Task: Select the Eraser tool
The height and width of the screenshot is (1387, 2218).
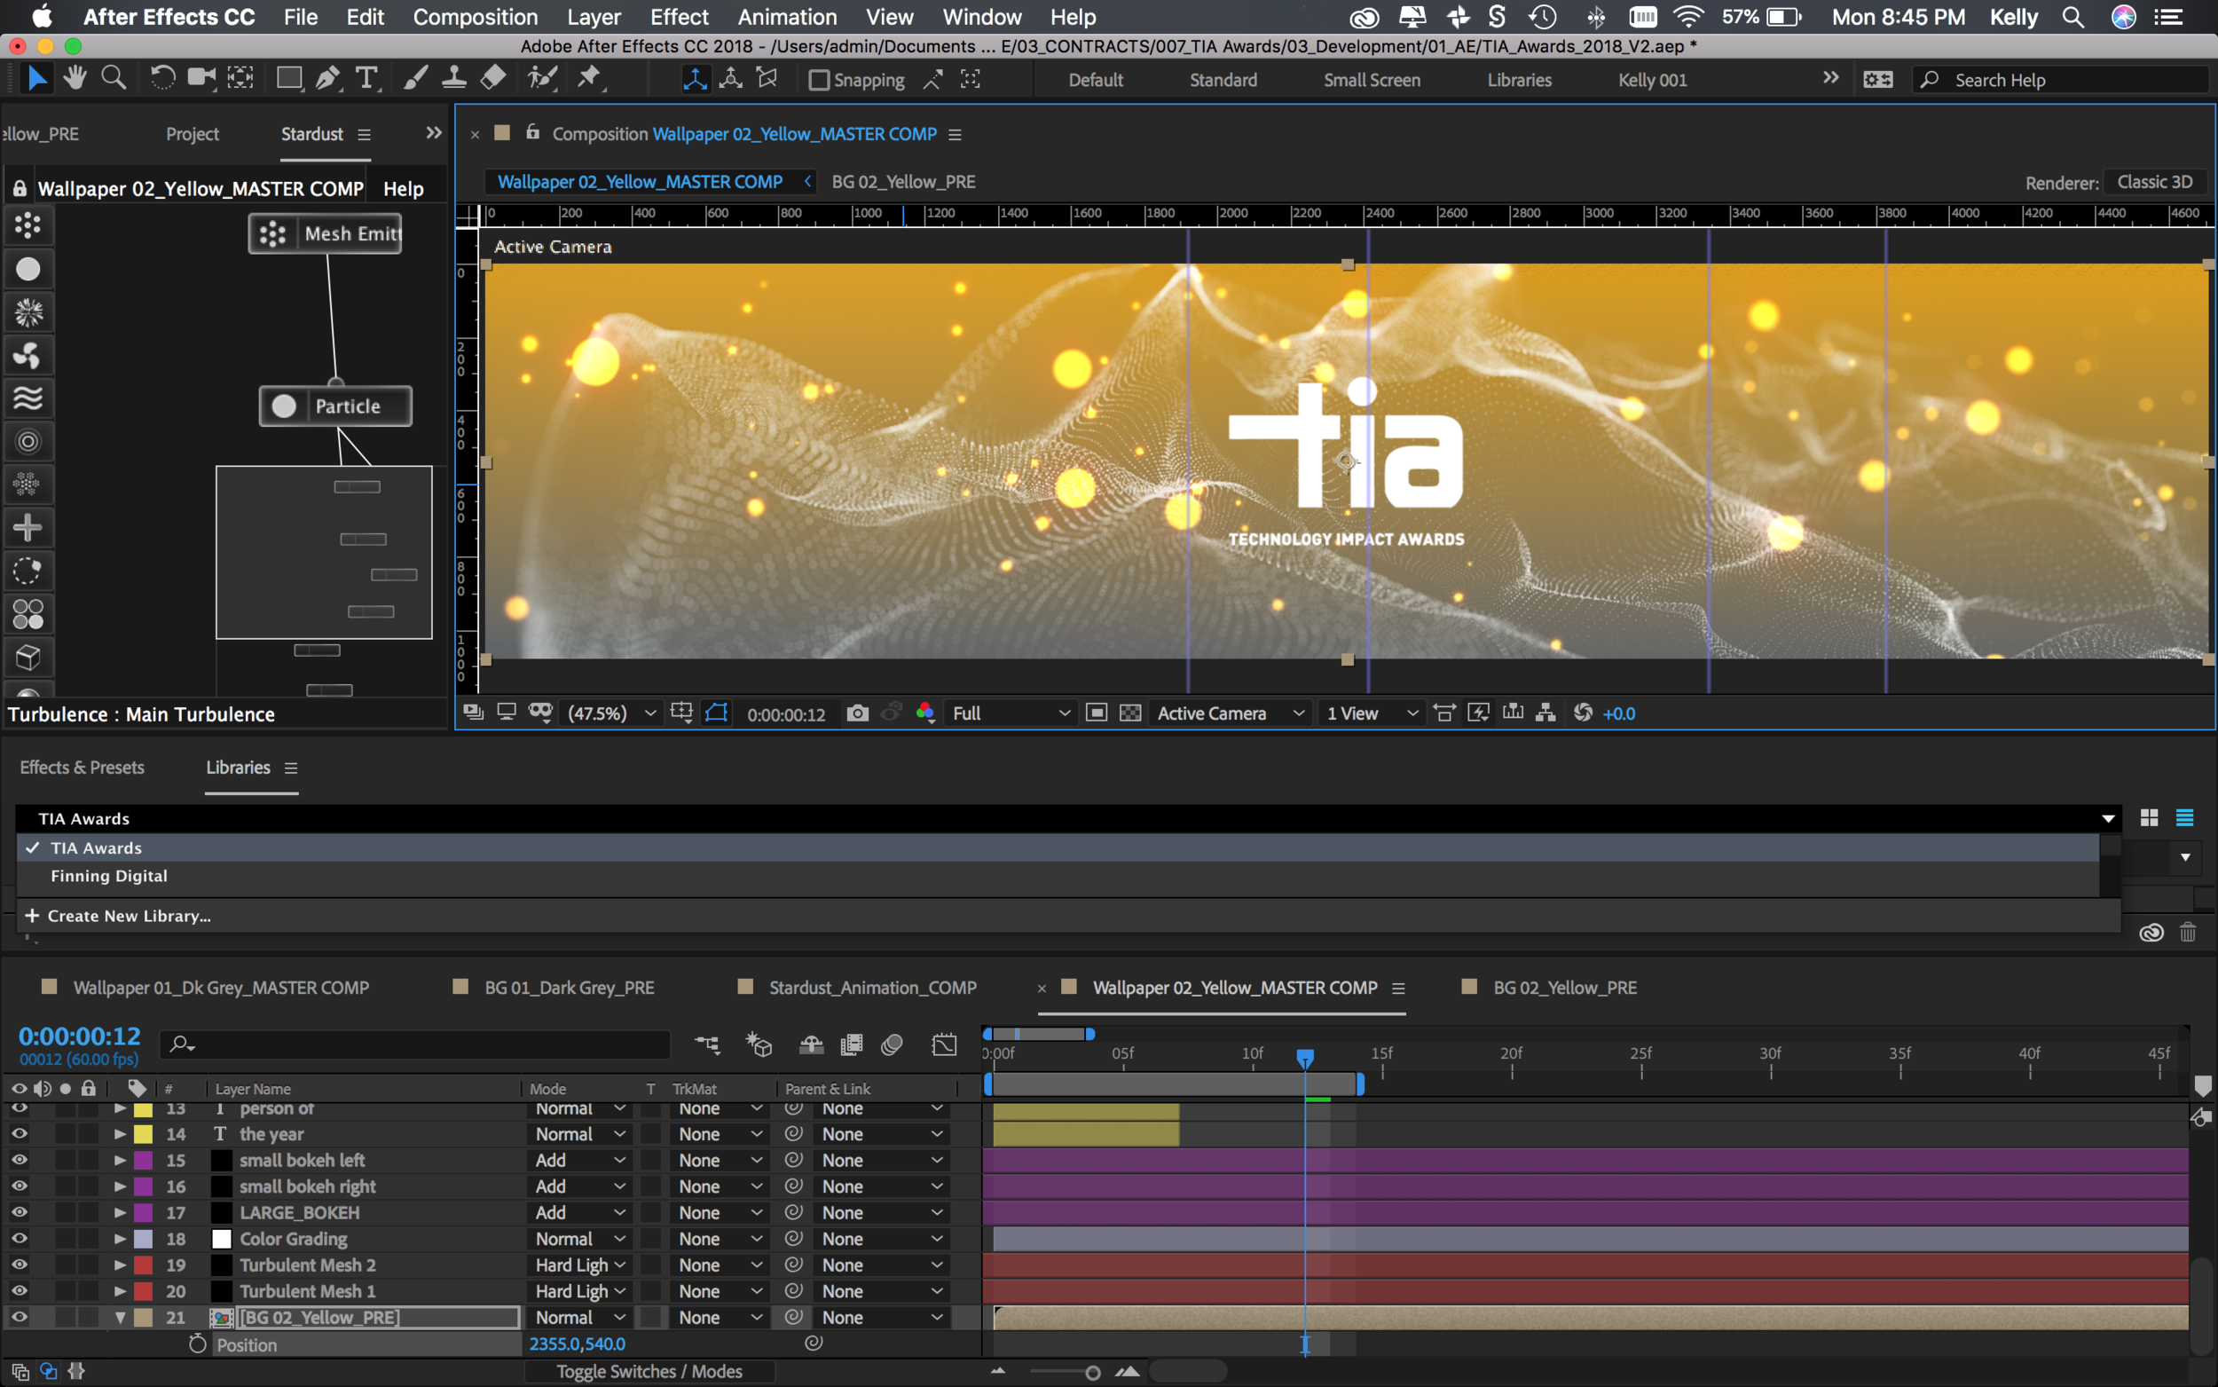Action: pos(493,79)
